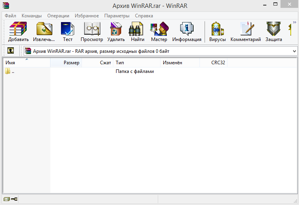
Task: Select the parent folder ".." row
Action: click(9, 71)
